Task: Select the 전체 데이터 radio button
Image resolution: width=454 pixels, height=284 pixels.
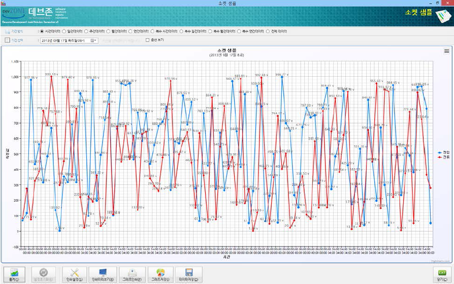Action: point(268,31)
